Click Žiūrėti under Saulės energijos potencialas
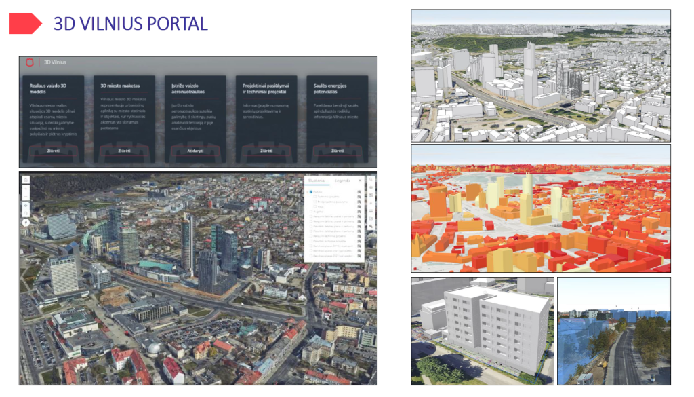 pyautogui.click(x=337, y=151)
